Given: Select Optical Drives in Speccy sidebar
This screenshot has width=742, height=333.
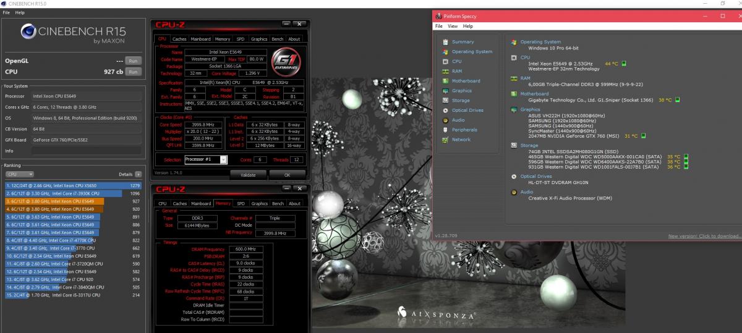Looking at the screenshot, I should coord(467,111).
